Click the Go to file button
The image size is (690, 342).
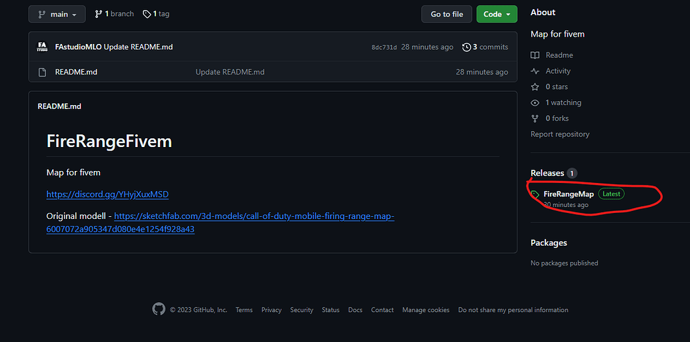447,14
